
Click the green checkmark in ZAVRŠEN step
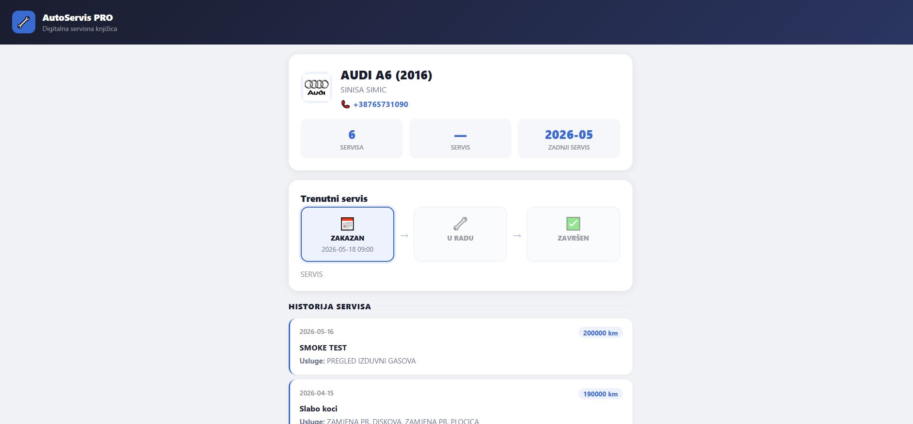pos(573,224)
